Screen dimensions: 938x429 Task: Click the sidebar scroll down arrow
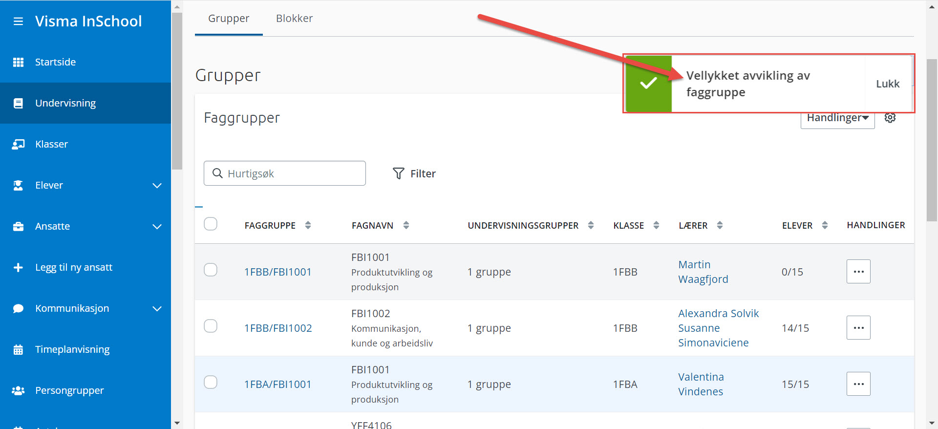177,423
